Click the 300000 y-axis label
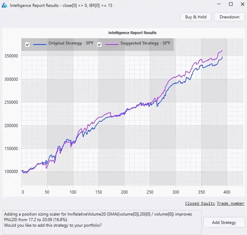 [11, 79]
